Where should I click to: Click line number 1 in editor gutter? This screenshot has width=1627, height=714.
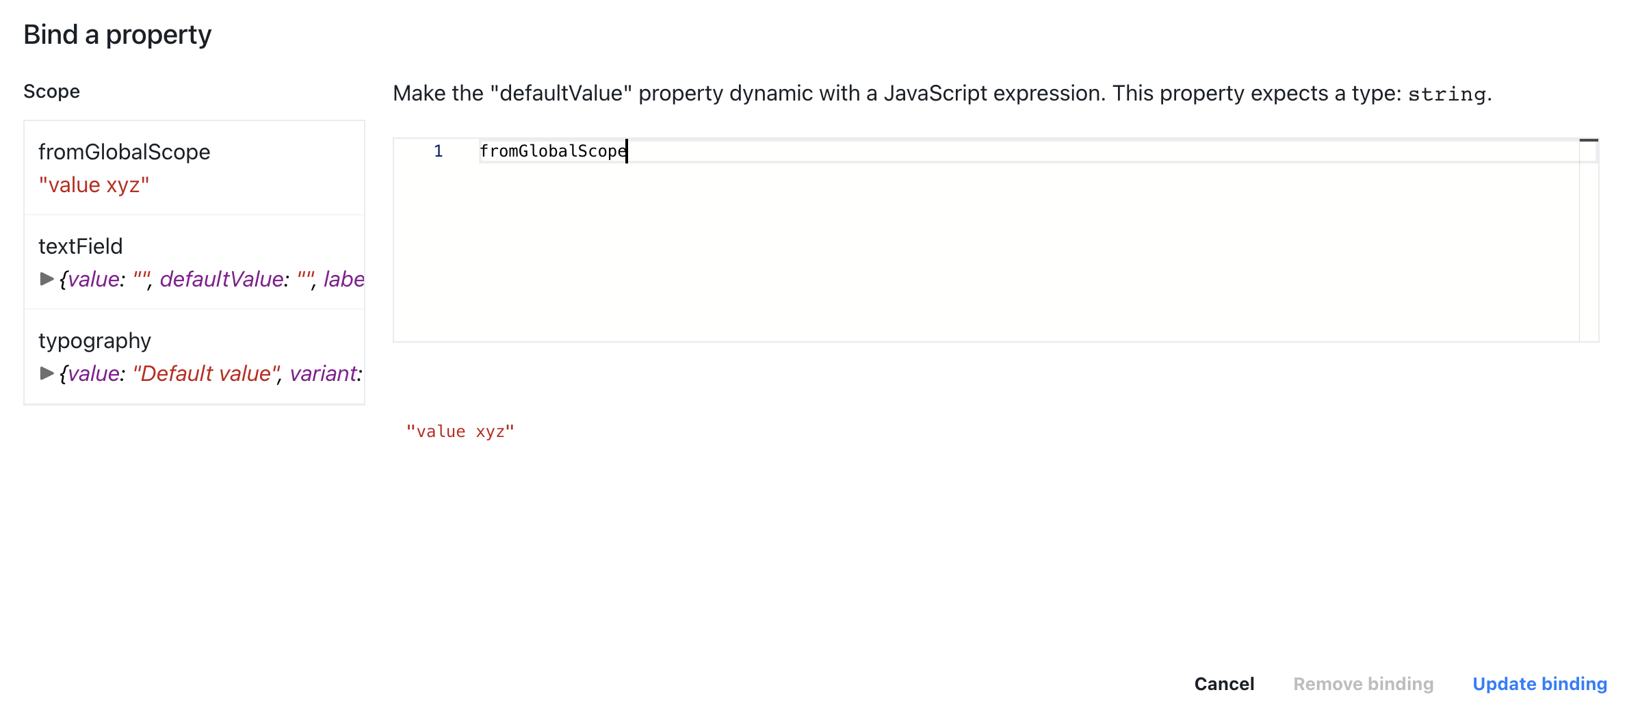438,151
